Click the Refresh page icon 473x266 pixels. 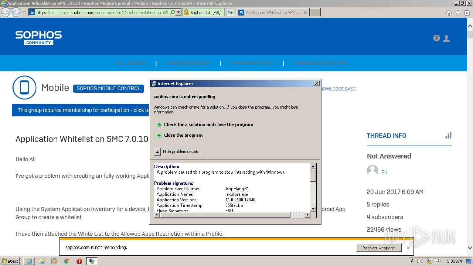230,12
